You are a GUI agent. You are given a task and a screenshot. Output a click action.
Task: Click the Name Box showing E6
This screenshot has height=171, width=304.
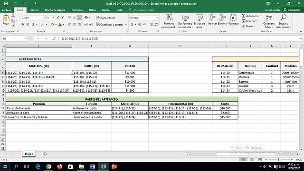[x=14, y=38]
